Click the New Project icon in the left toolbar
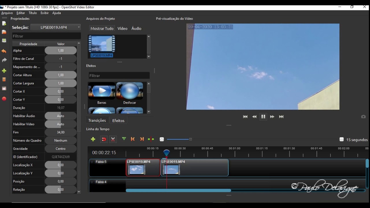Image resolution: width=370 pixels, height=208 pixels. click(4, 24)
